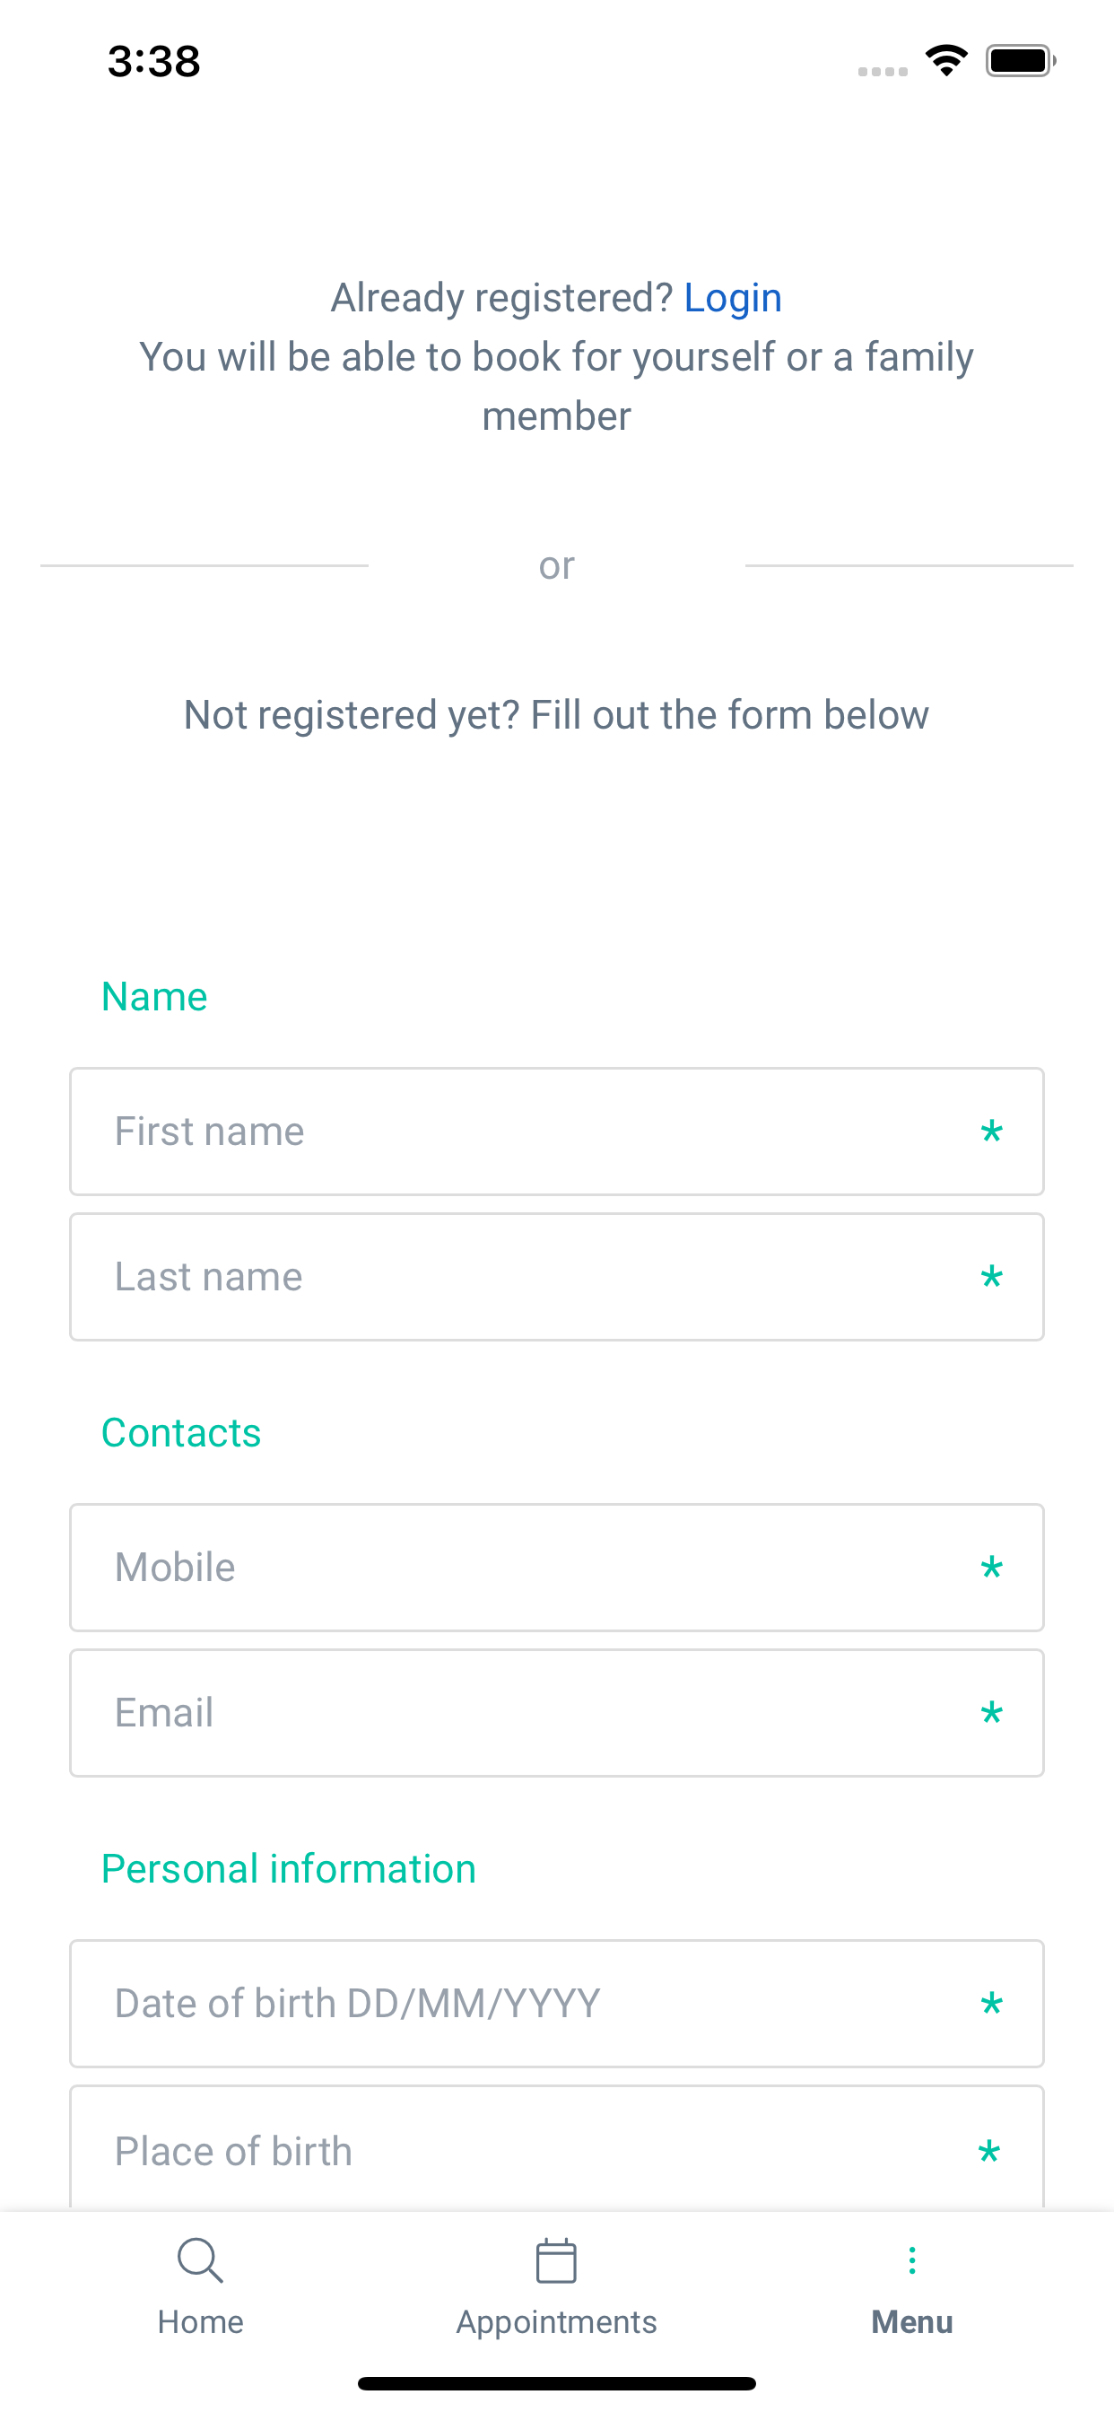Select the Home tab label
The height and width of the screenshot is (2412, 1114).
tap(200, 2322)
